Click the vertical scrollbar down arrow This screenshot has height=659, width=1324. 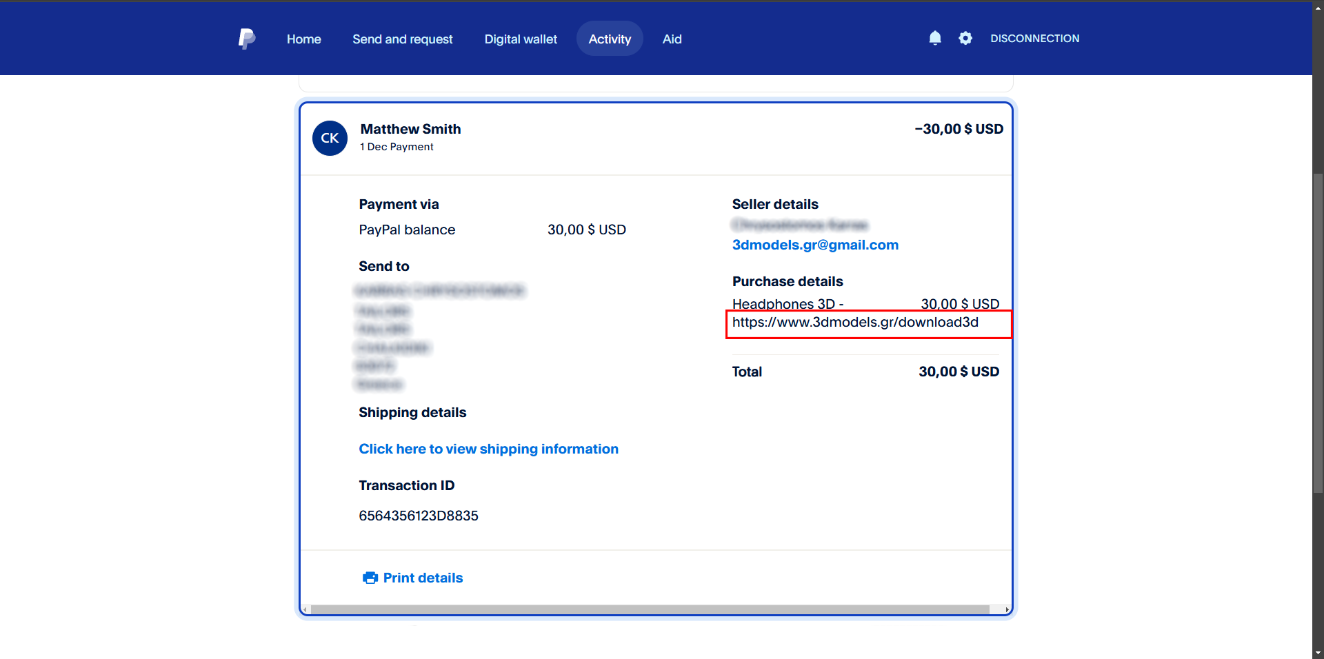[1318, 653]
